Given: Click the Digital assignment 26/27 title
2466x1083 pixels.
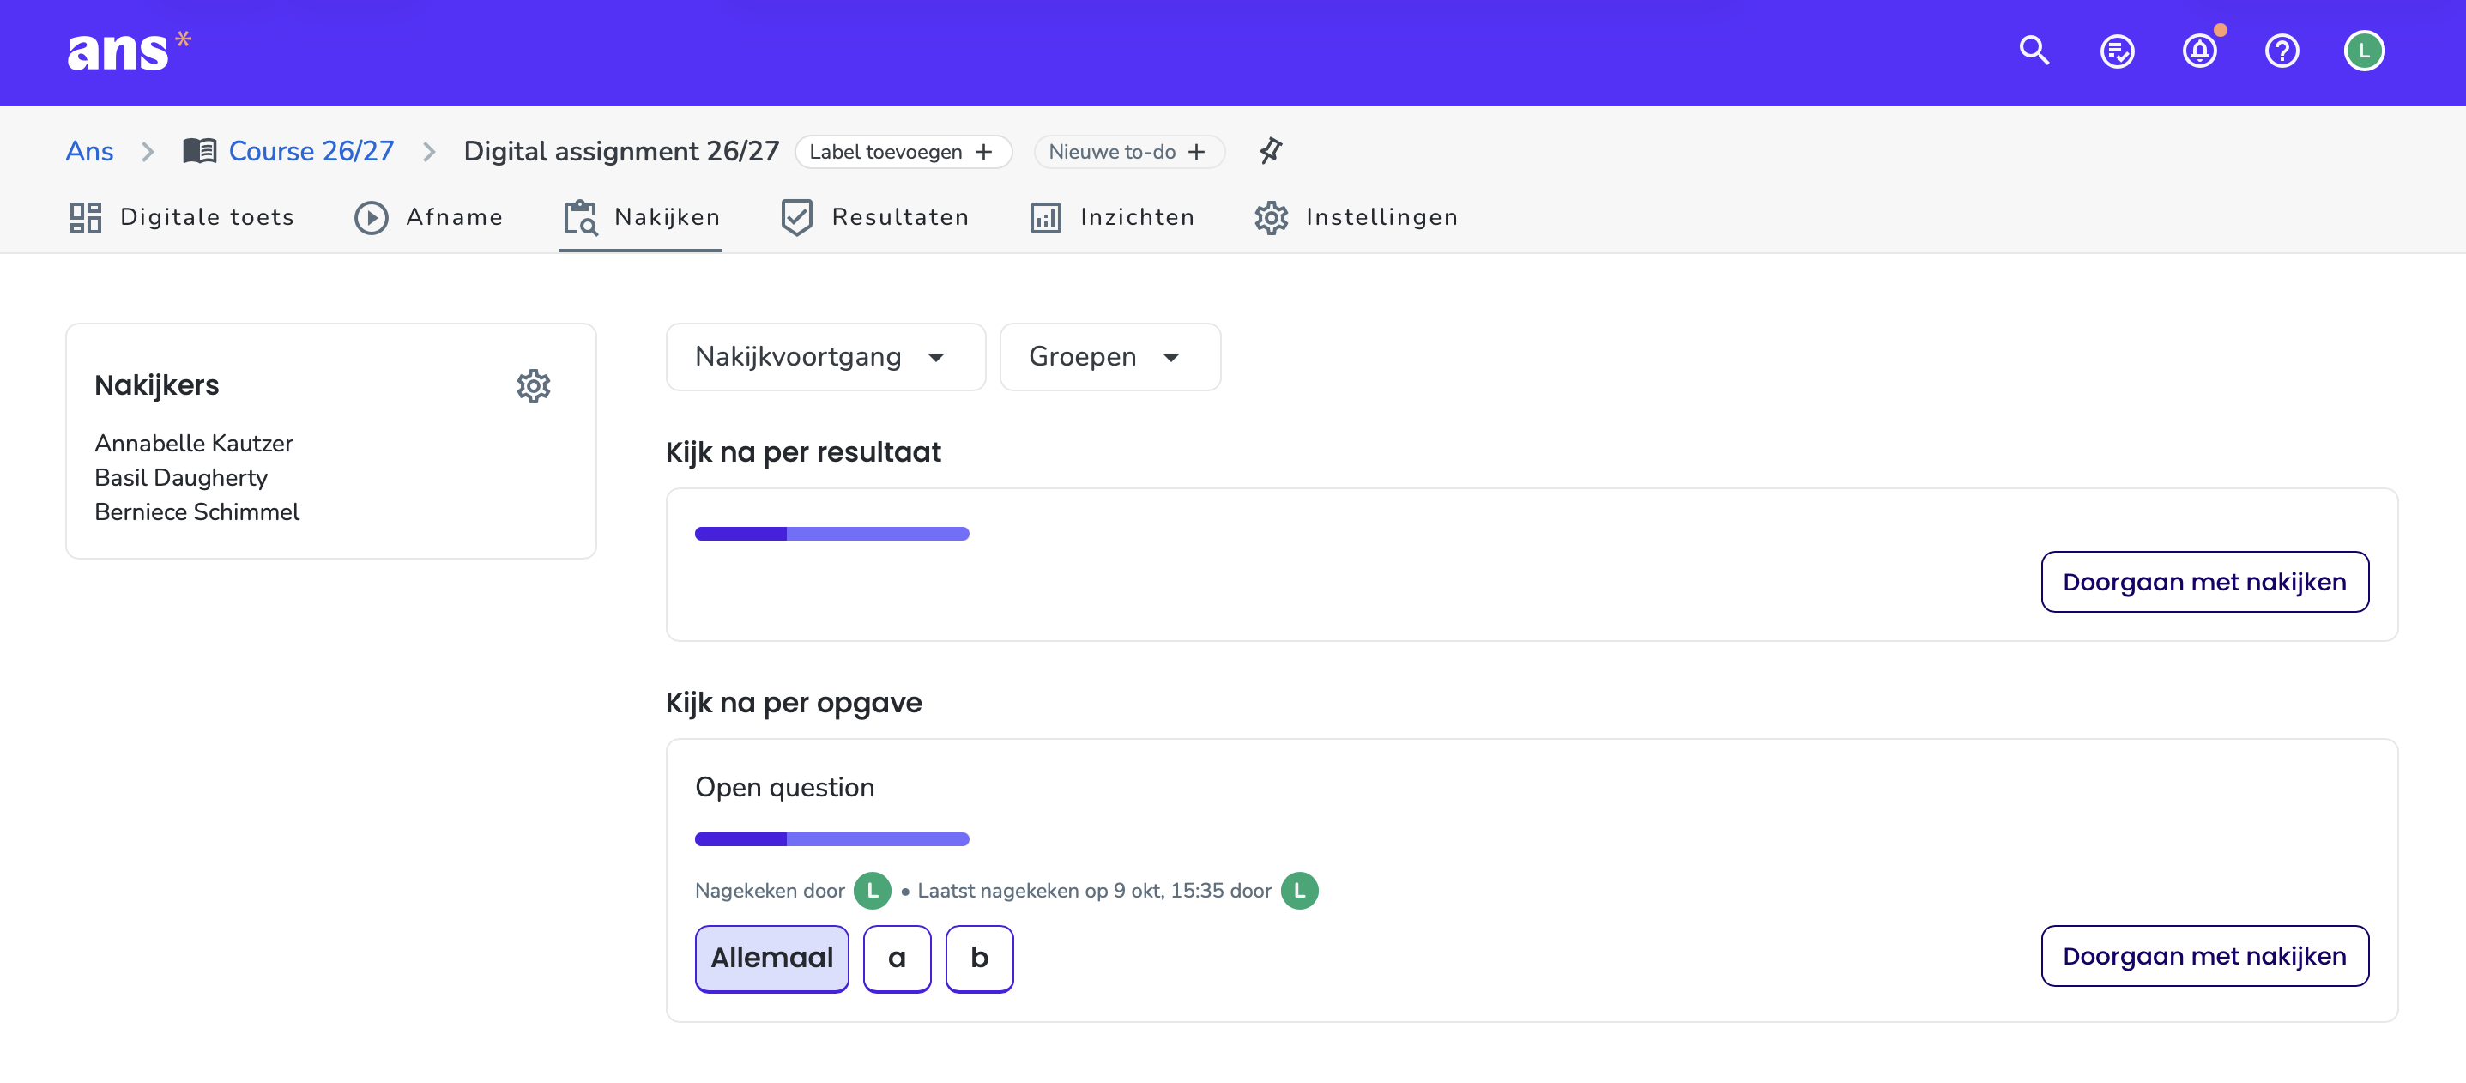Looking at the screenshot, I should click(x=620, y=151).
